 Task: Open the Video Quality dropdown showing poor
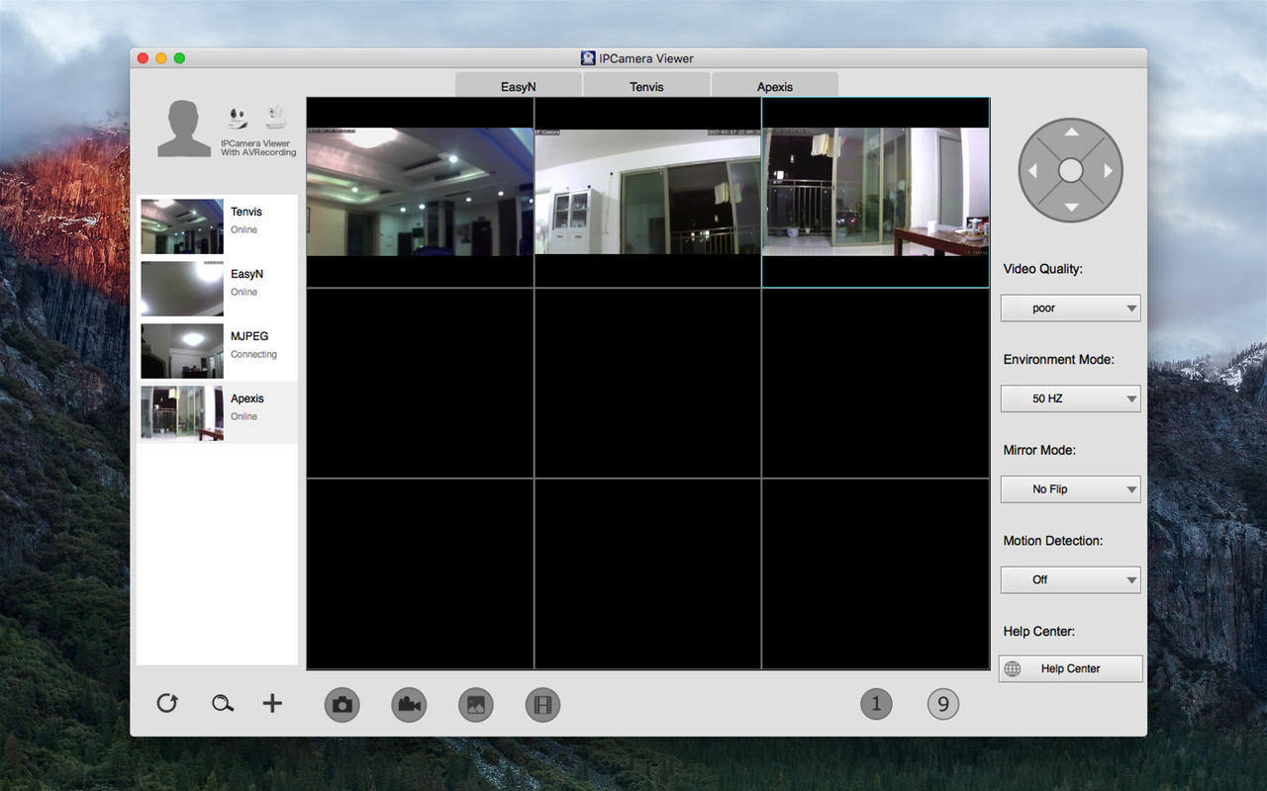click(1071, 308)
